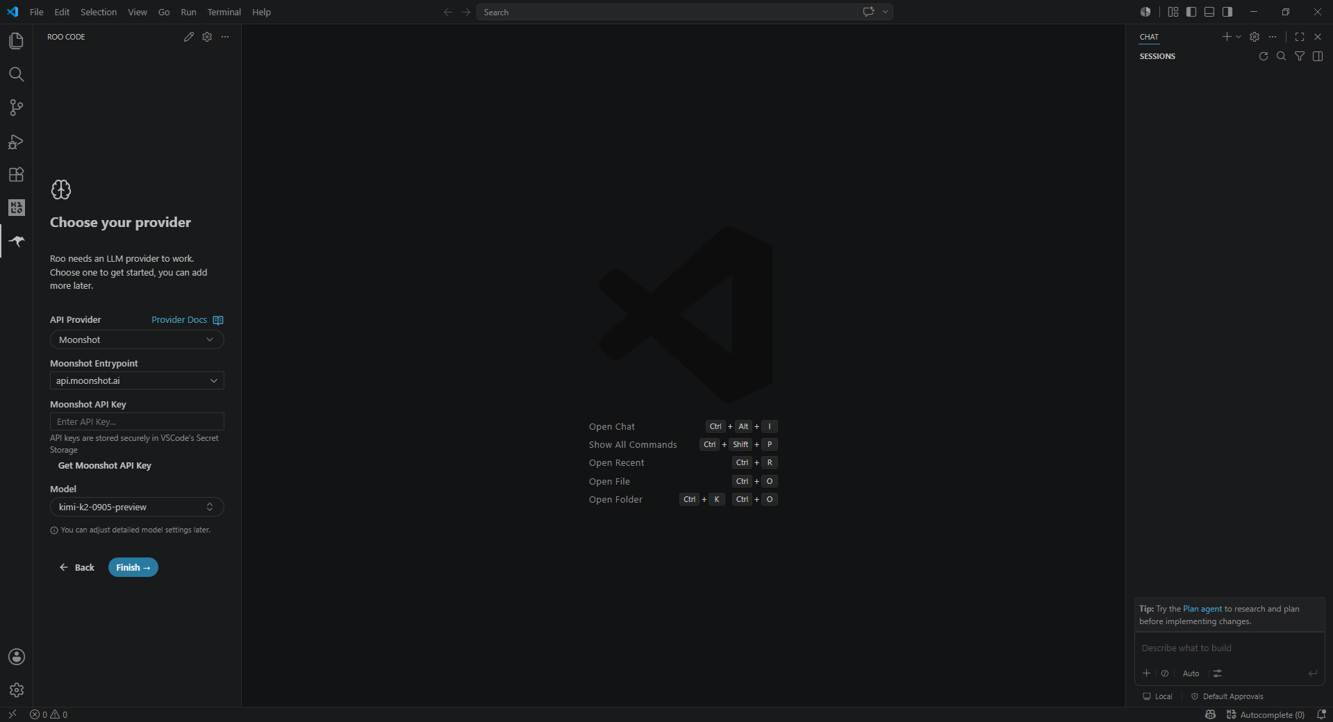
Task: Open the remote window indicator
Action: click(x=13, y=714)
